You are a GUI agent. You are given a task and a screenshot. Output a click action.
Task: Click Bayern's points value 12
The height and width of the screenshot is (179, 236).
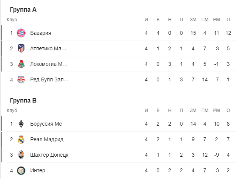point(228,33)
